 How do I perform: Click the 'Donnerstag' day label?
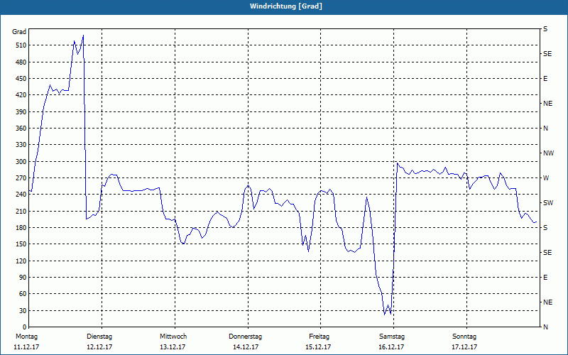pos(245,337)
